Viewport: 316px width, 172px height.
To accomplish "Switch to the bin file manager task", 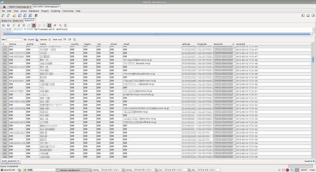I will click(204, 170).
